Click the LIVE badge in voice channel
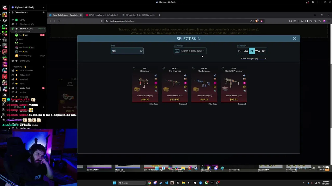The width and height of the screenshot is (332, 186). [42, 35]
